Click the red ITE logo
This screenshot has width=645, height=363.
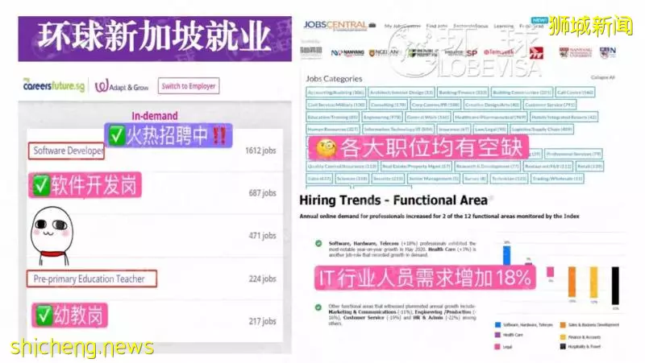tap(536, 53)
